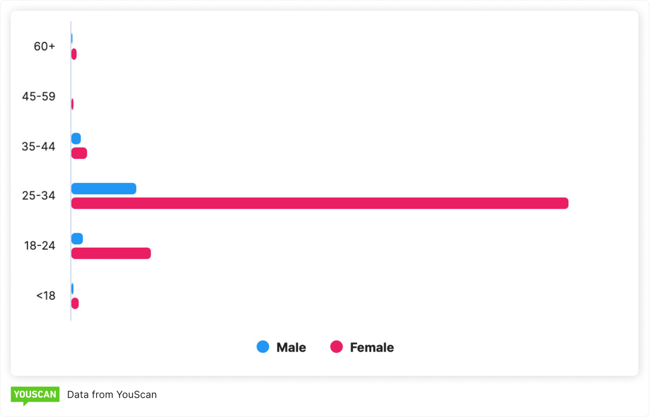Click the Male 35-44 bar
650x417 pixels.
[76, 138]
